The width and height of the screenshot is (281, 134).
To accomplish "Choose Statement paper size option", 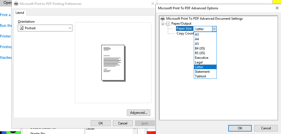I will 205,72.
